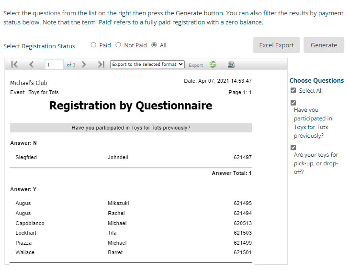
Task: Uncheck the Toys for Tots participation question
Action: tap(293, 103)
